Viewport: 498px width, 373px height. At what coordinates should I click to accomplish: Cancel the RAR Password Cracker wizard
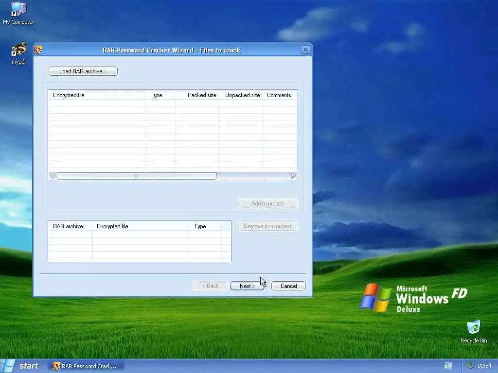tap(288, 286)
